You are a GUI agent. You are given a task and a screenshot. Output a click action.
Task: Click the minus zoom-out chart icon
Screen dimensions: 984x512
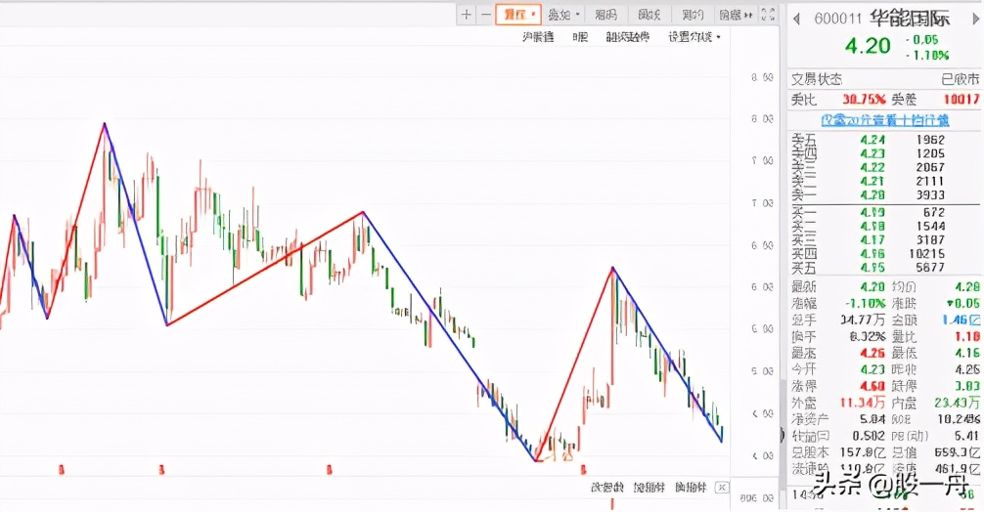point(486,15)
